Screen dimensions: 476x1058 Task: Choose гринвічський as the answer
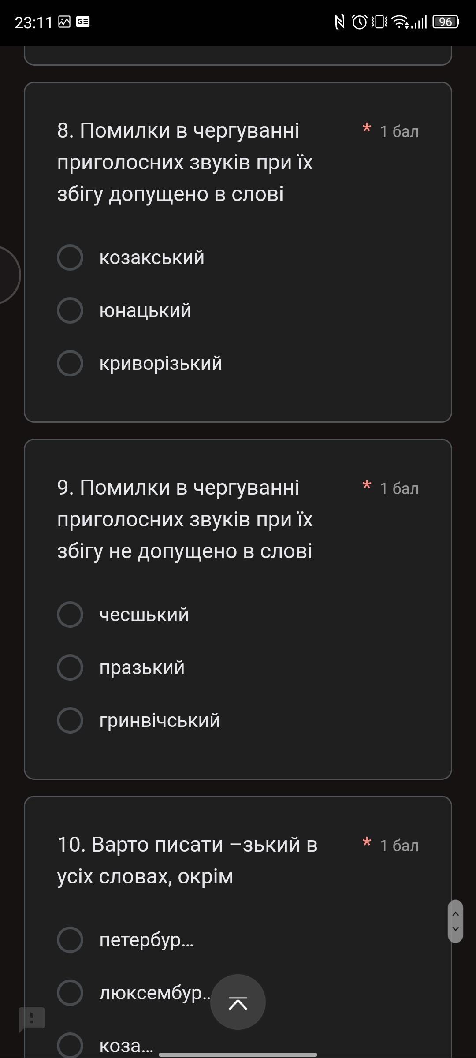[x=70, y=720]
